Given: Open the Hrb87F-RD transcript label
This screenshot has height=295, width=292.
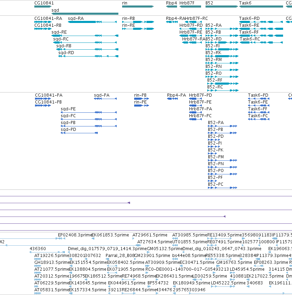Looking at the screenshot, I should click(x=191, y=25).
